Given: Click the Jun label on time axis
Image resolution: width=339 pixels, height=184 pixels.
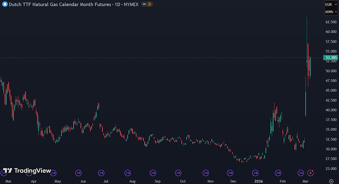Looking at the screenshot, I should coord(83,181).
